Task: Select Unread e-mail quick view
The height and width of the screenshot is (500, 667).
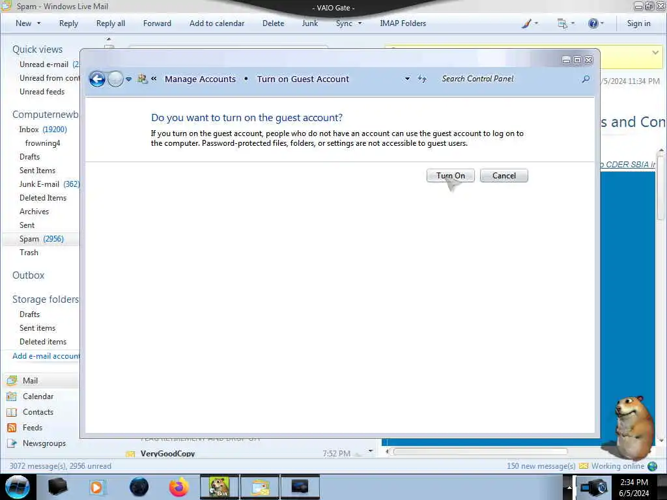Action: (44, 64)
